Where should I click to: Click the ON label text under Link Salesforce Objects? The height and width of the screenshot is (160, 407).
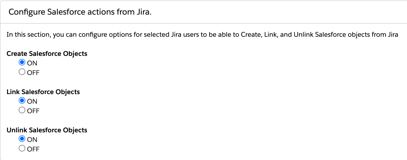tap(32, 101)
